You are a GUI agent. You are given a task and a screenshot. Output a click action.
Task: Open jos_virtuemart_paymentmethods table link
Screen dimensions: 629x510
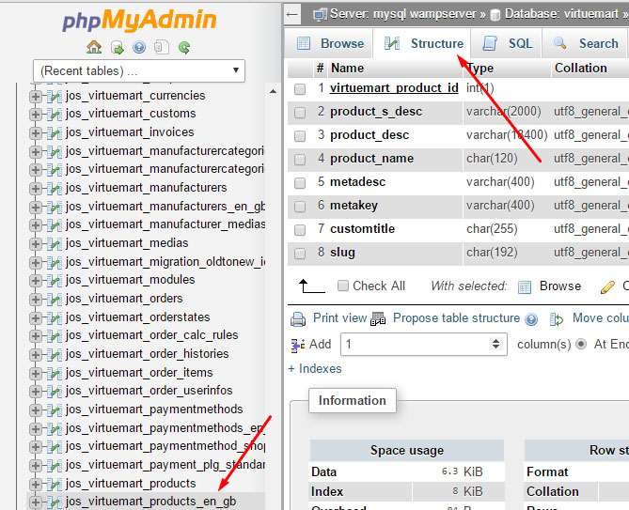click(154, 410)
